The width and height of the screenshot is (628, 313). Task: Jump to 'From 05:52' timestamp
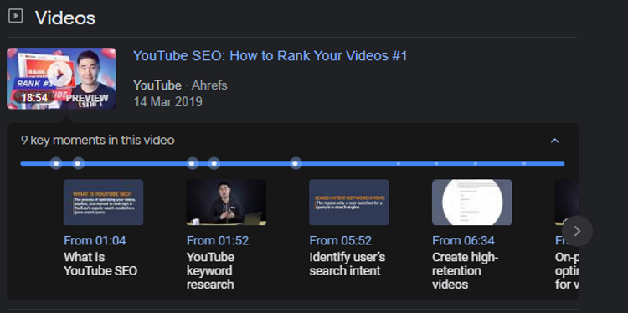341,240
